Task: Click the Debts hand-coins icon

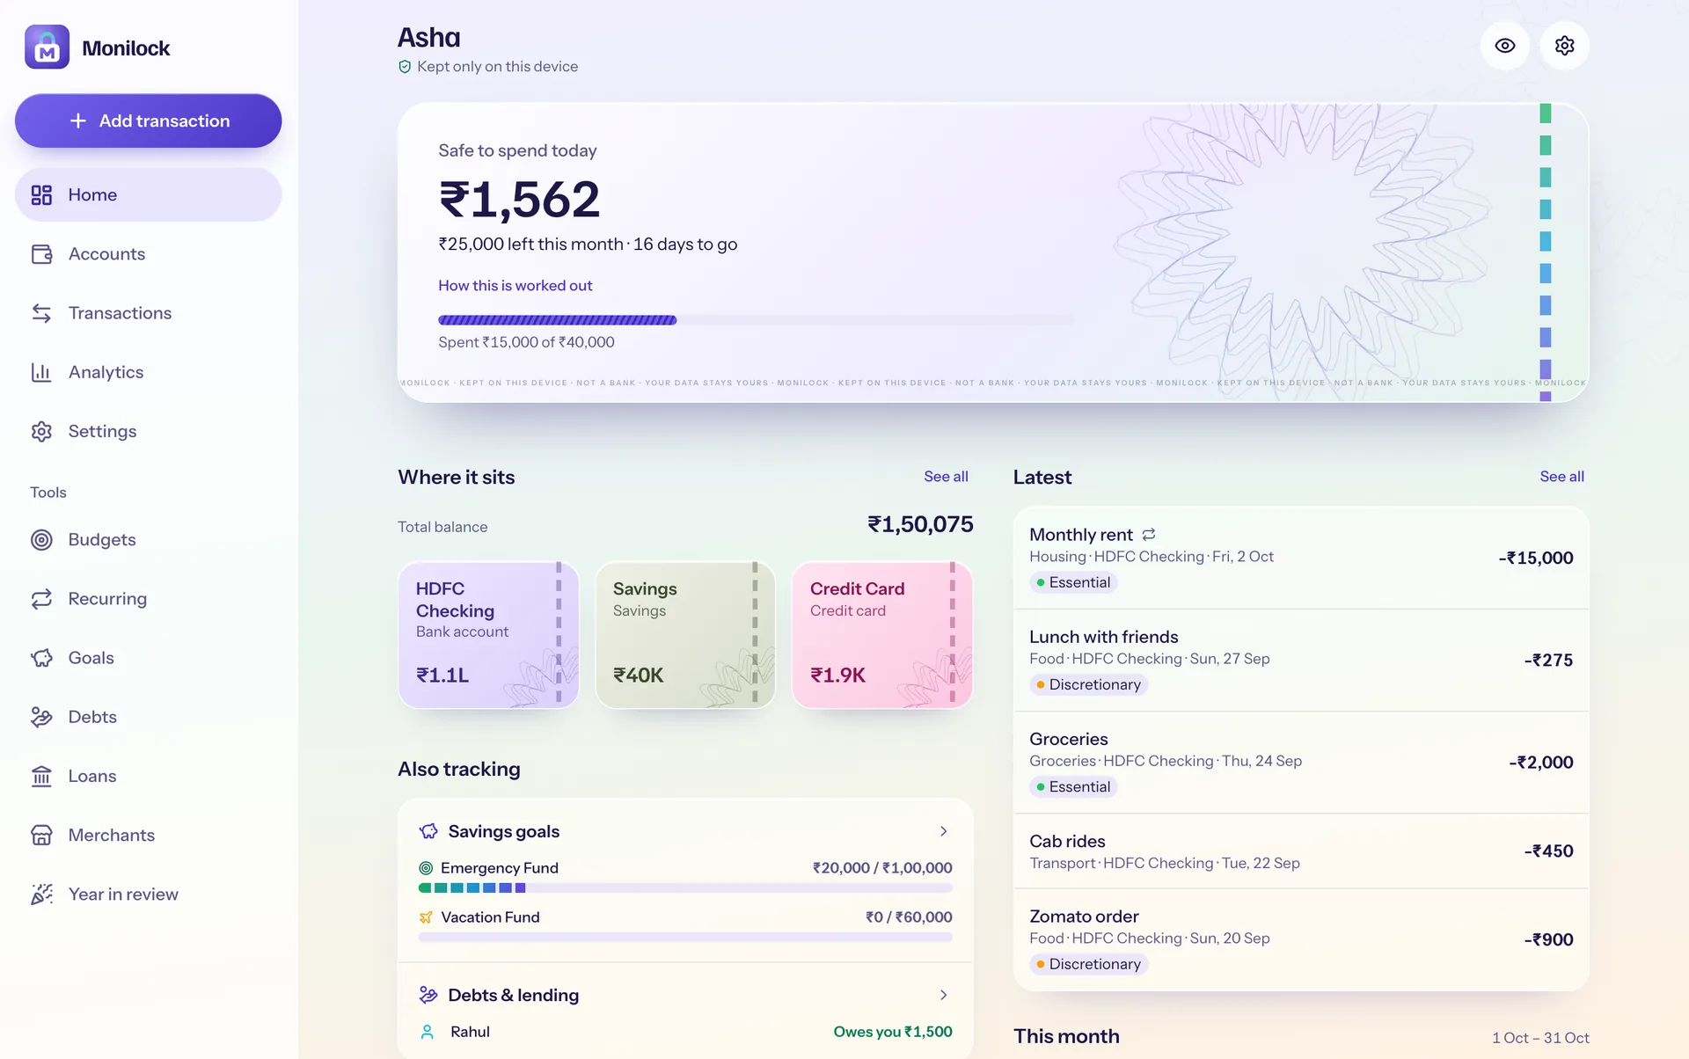Action: point(41,717)
